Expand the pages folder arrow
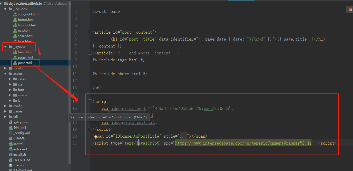The height and width of the screenshot is (171, 353). tap(5, 111)
